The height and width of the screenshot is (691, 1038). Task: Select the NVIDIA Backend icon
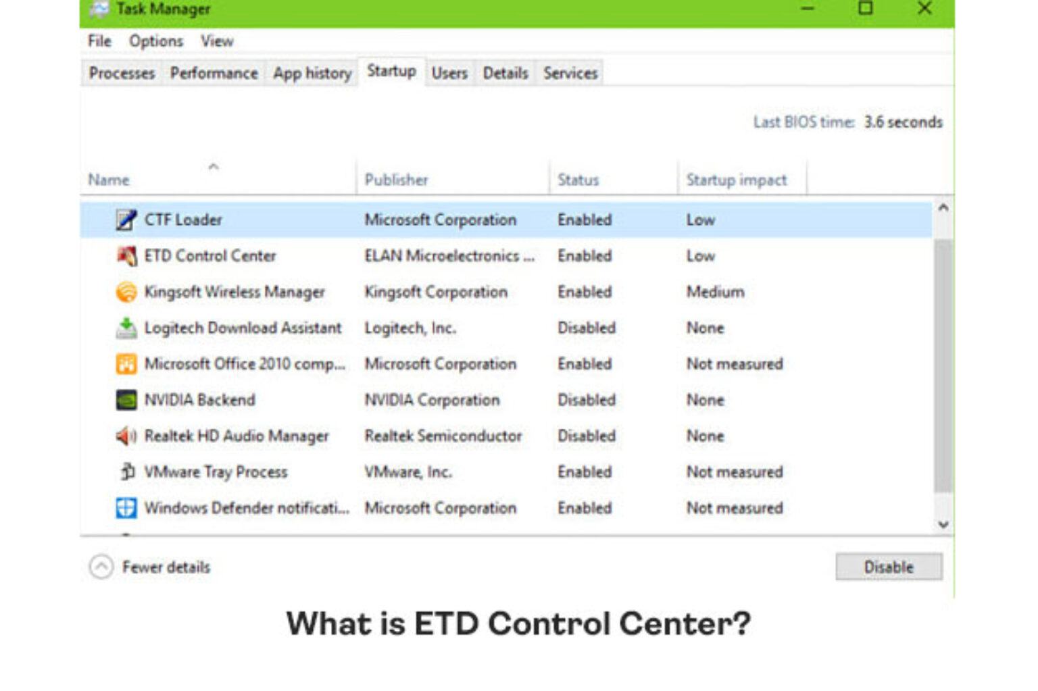126,399
